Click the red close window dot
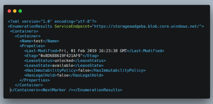 tap(9, 11)
